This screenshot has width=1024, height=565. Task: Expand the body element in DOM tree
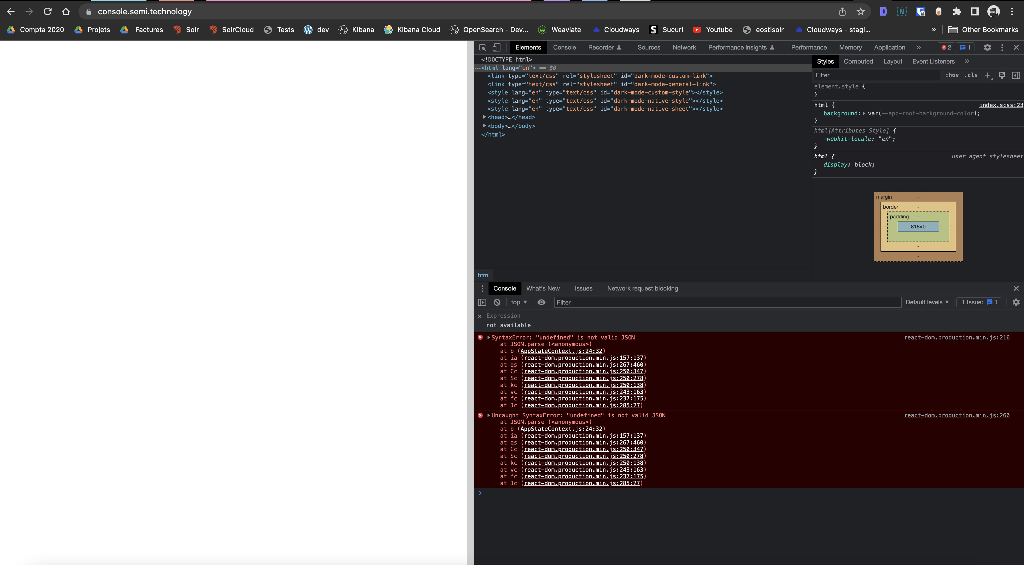(484, 126)
